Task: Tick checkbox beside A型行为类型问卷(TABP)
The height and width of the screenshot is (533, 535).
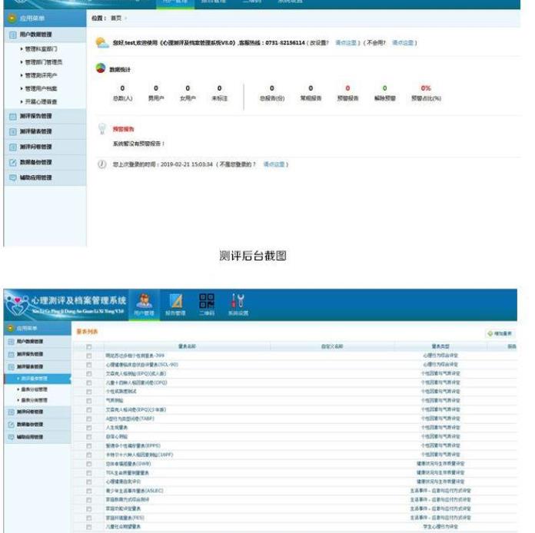Action: point(88,419)
